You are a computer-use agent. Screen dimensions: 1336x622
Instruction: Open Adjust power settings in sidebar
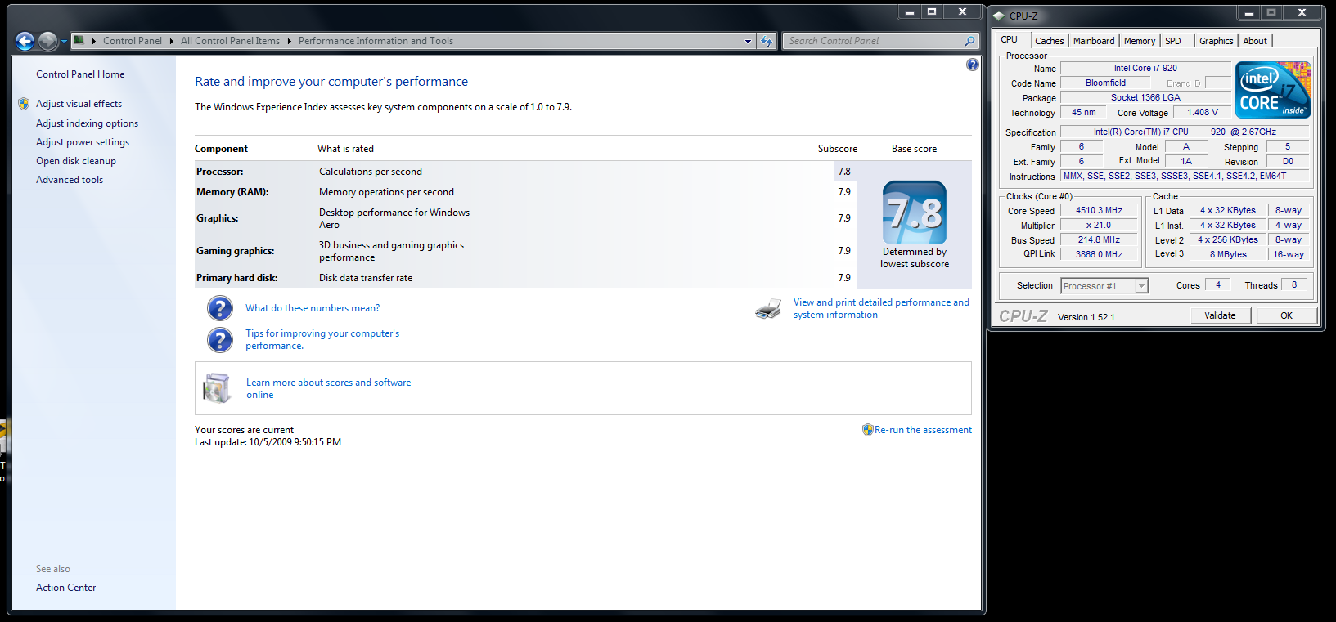coord(83,142)
